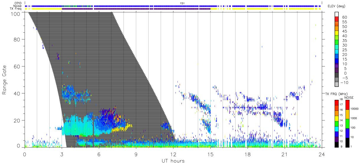Pick the white top swatch of ELEV colorbar
Viewport: 362px width, 167px height.
pyautogui.click(x=337, y=14)
